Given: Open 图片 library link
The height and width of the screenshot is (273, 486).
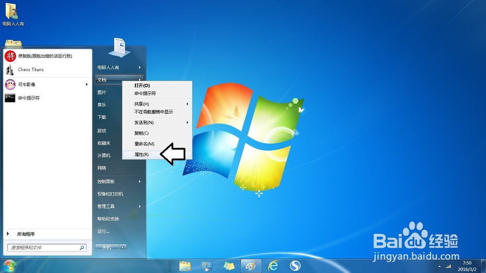Looking at the screenshot, I should (102, 92).
